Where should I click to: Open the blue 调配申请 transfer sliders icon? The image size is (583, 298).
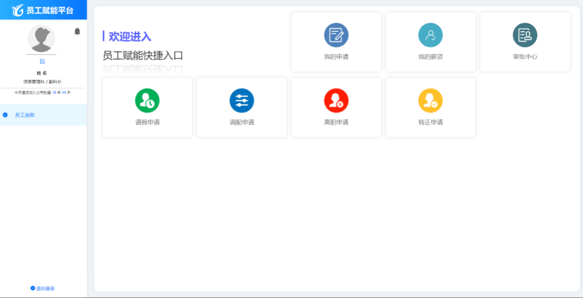point(242,101)
